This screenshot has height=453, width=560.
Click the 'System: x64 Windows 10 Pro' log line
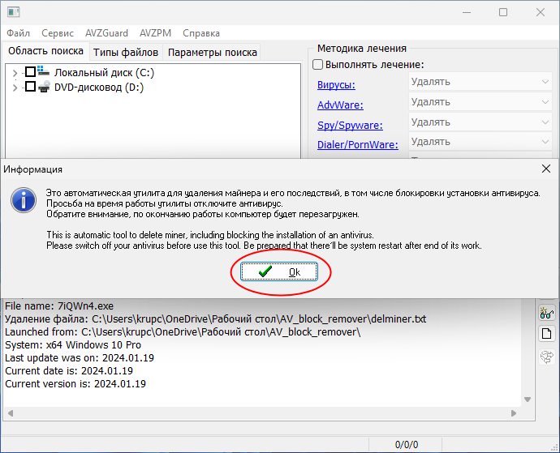pyautogui.click(x=73, y=345)
